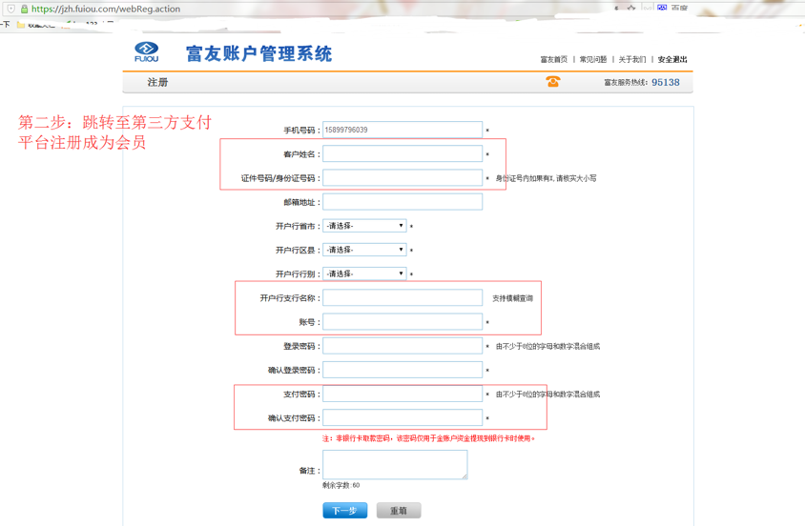The height and width of the screenshot is (526, 805).
Task: Click the FUIOU logo icon
Action: tap(146, 51)
